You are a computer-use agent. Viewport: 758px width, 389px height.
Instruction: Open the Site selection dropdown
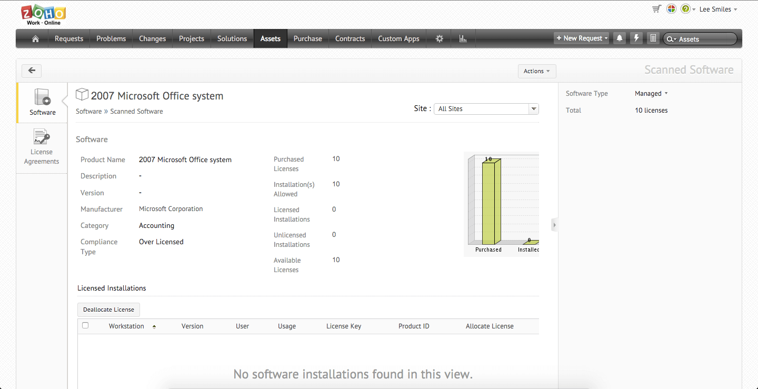pos(486,109)
